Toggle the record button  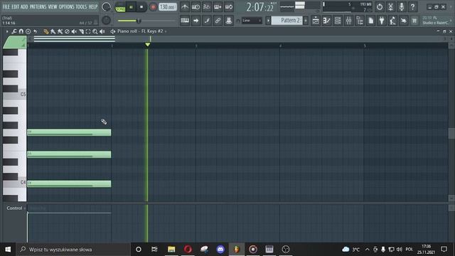[153, 7]
